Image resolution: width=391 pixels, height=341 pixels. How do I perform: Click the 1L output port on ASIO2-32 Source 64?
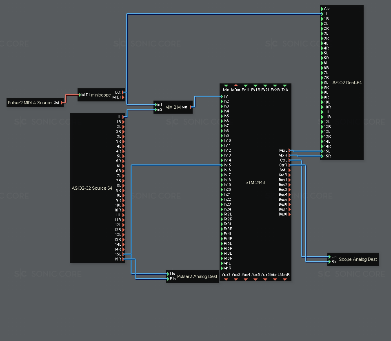point(123,117)
